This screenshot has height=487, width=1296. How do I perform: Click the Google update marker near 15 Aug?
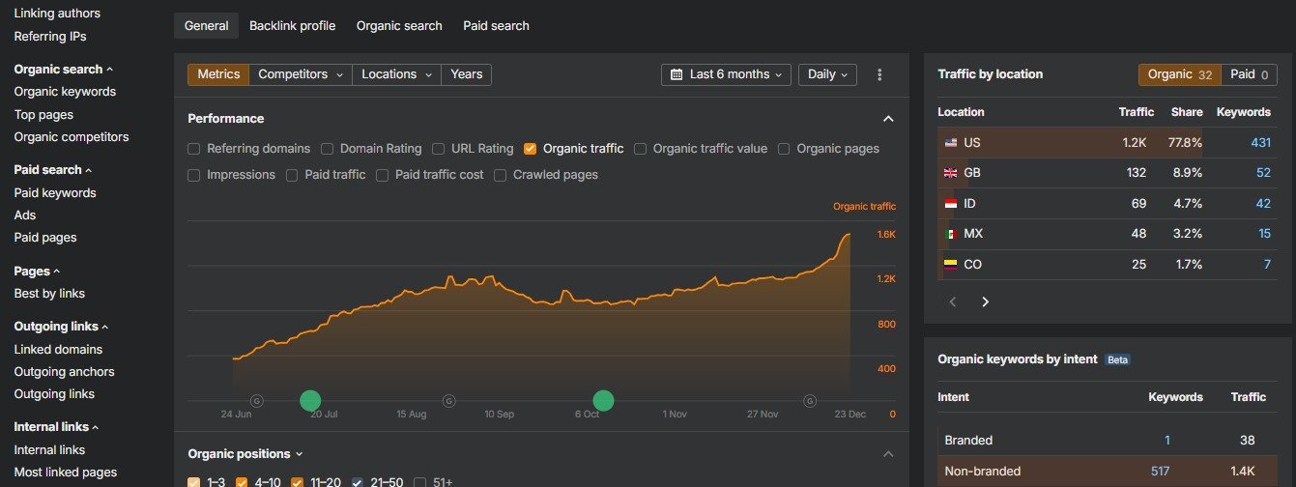click(449, 400)
